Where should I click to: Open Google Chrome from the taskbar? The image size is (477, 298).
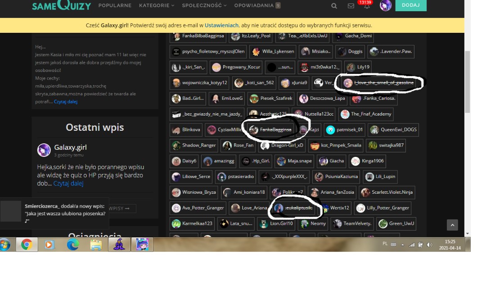coord(27,245)
